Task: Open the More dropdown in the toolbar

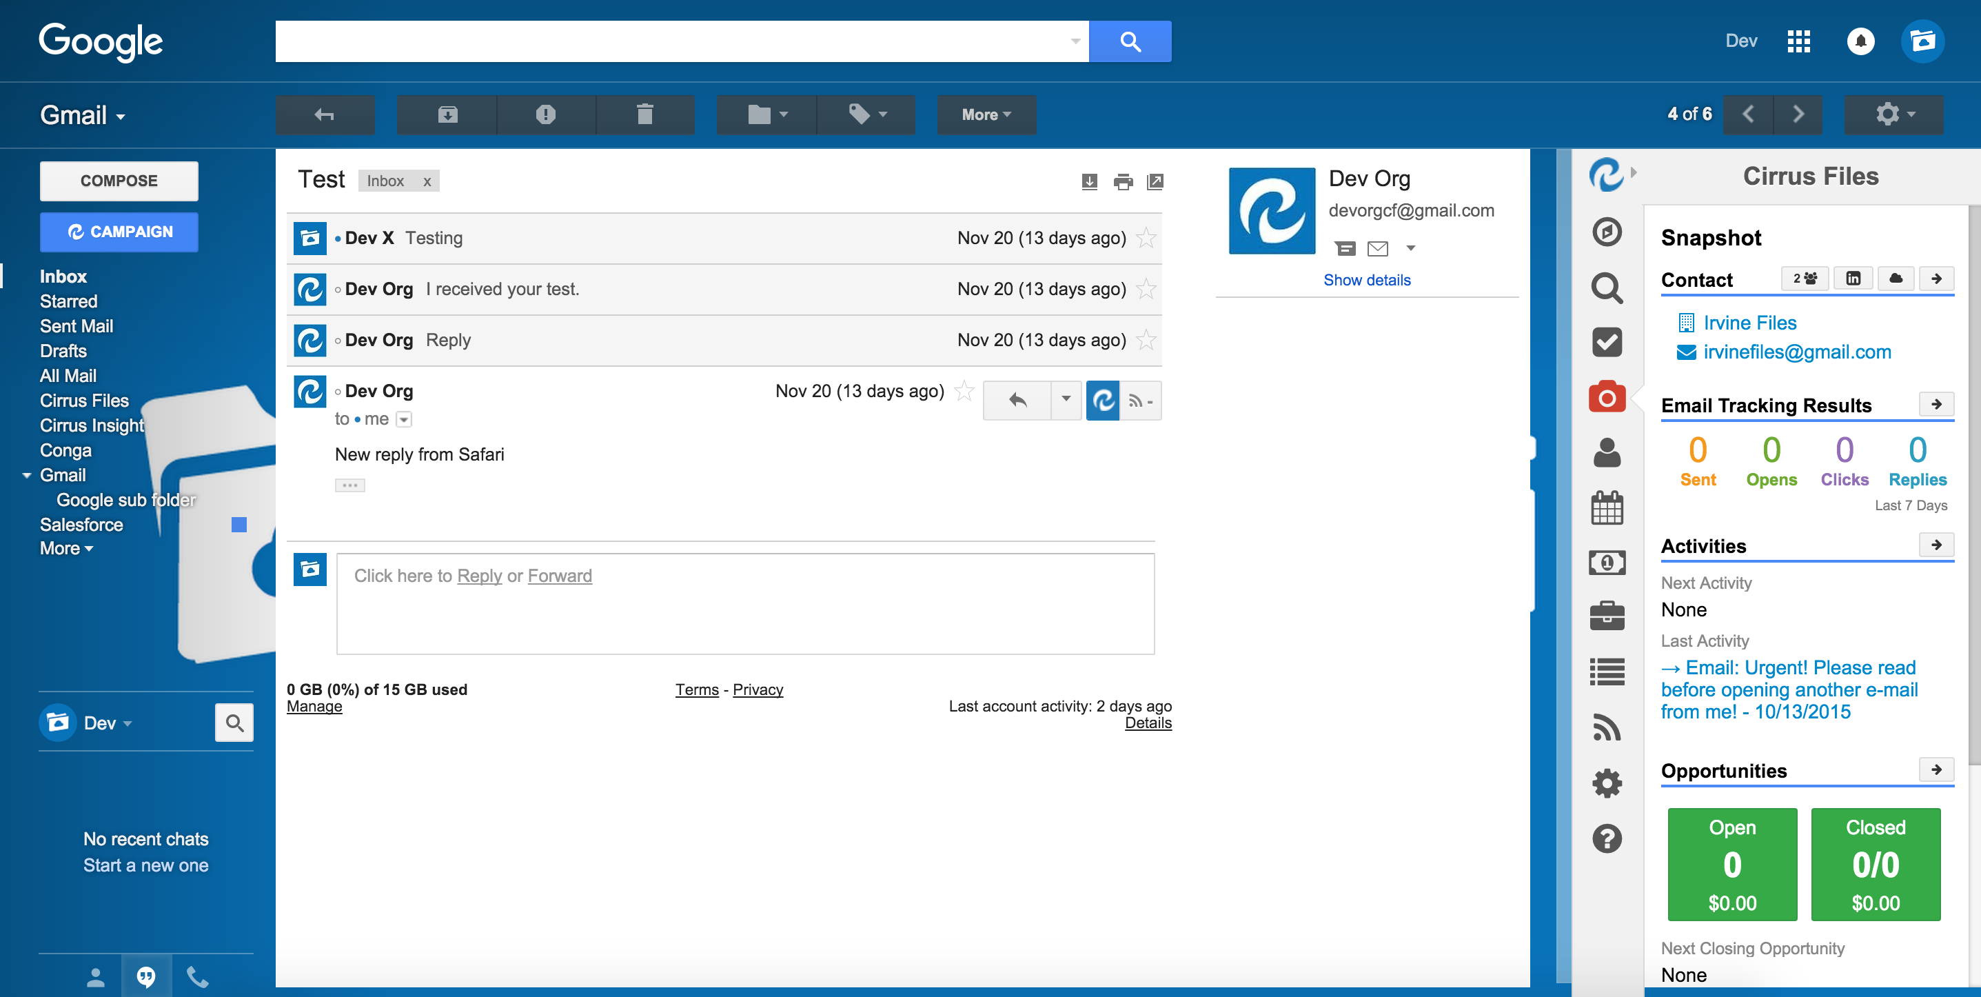Action: tap(986, 114)
